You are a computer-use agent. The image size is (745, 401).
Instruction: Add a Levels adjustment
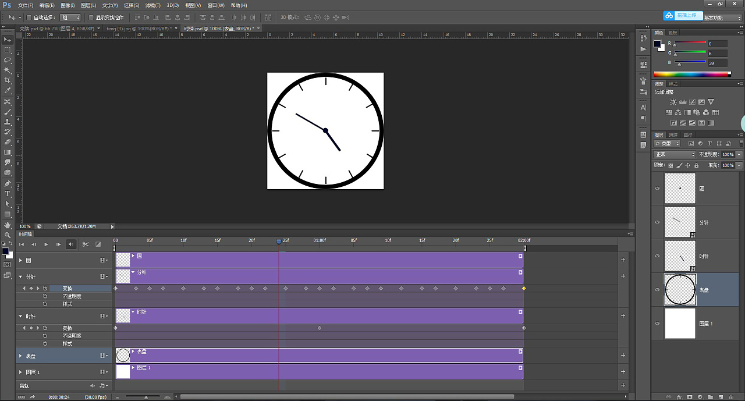[683, 102]
